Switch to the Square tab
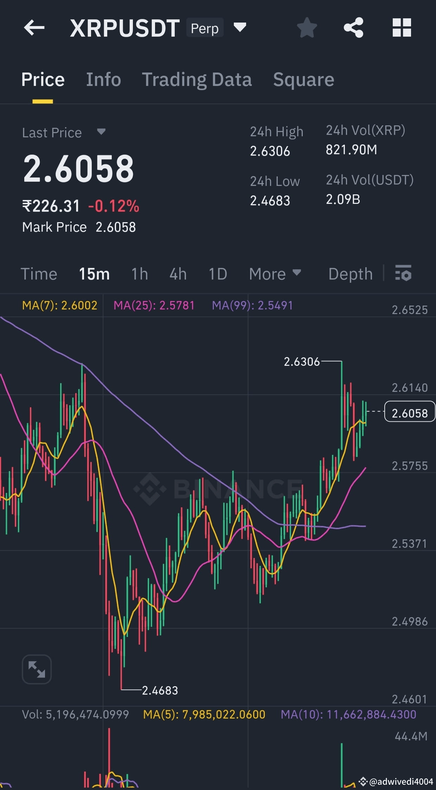Screen dimensions: 436x790 tap(303, 80)
